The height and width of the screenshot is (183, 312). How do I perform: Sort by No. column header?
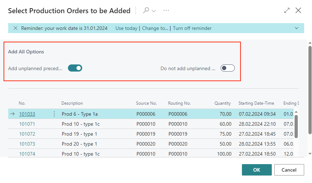point(22,103)
